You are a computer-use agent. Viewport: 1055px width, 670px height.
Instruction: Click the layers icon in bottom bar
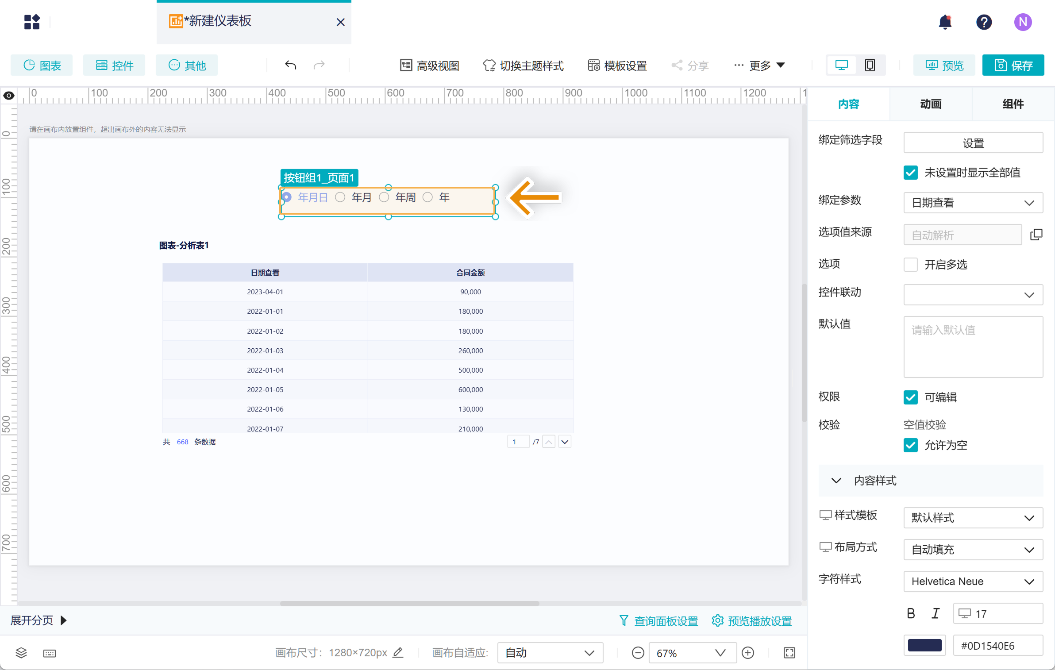21,653
